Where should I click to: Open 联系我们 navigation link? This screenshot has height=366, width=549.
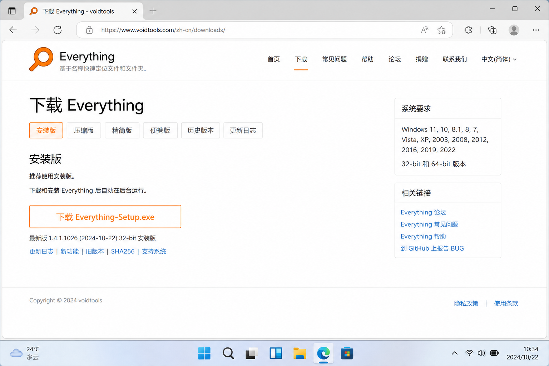pyautogui.click(x=455, y=59)
